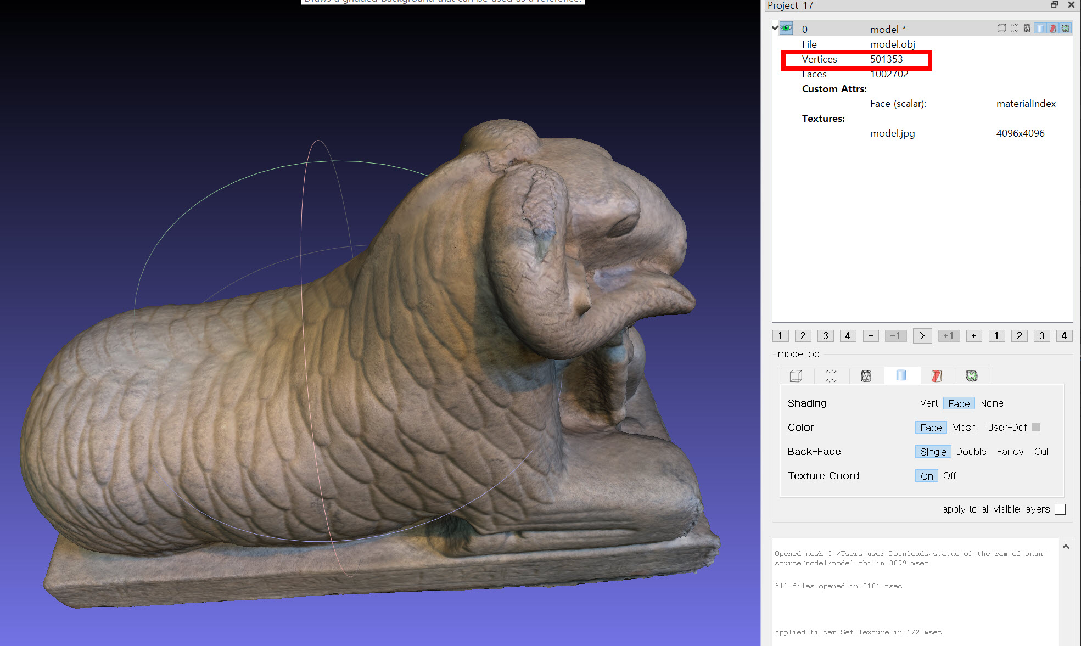
Task: Click the plus button in layer controls
Action: [x=973, y=336]
